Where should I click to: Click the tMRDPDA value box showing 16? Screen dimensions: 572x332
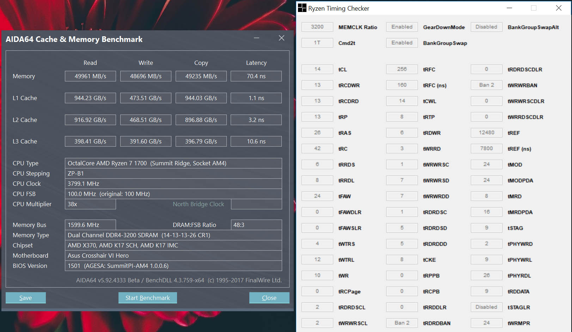(487, 212)
